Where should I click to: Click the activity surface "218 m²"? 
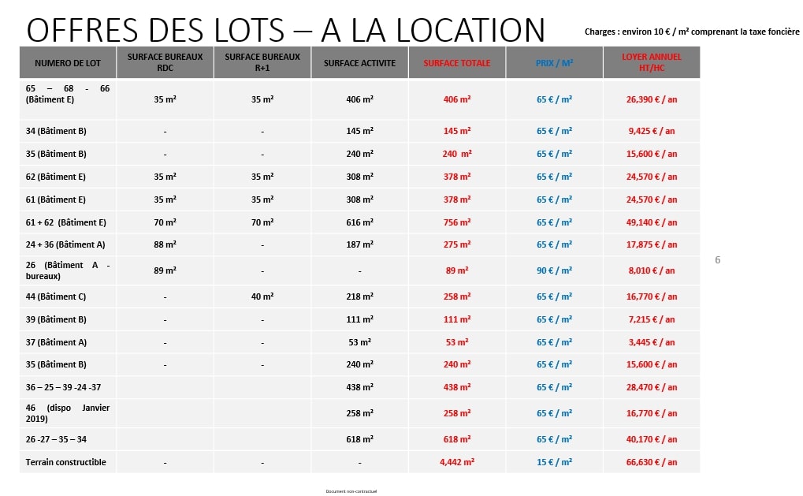coord(359,296)
